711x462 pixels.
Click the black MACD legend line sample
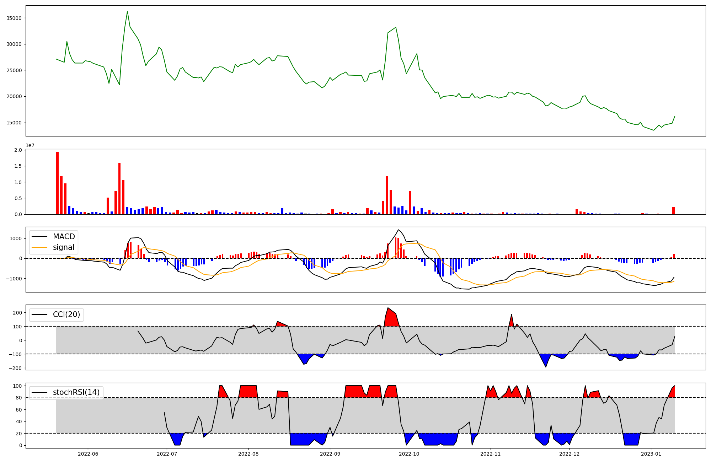40,237
